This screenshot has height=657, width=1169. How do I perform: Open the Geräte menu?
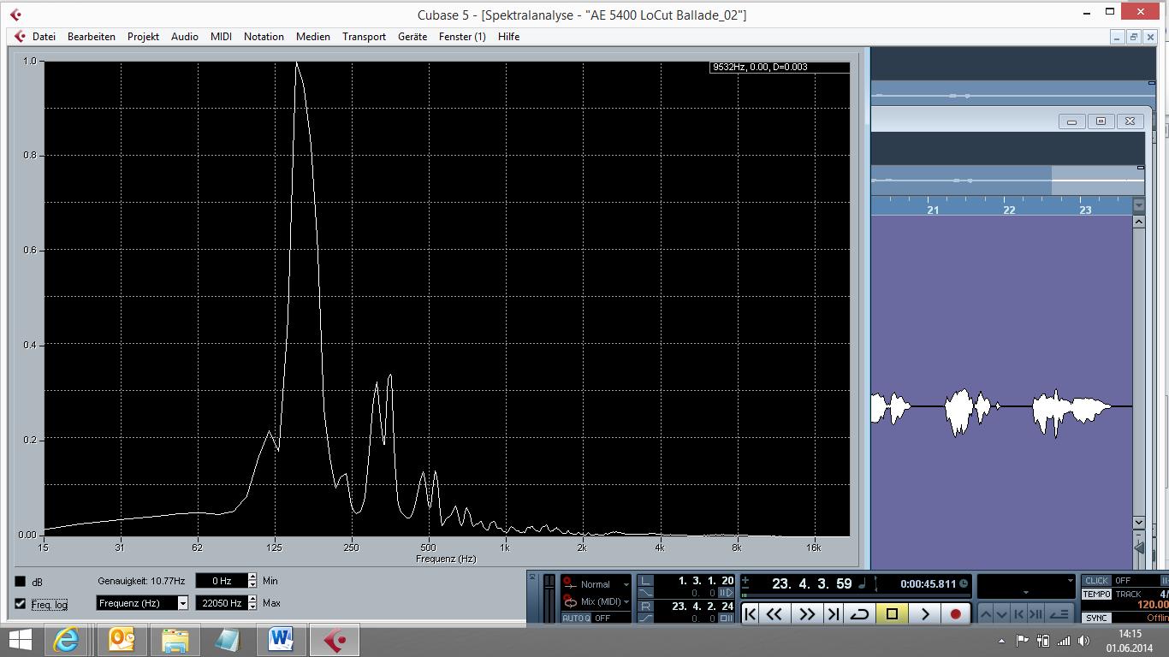412,37
